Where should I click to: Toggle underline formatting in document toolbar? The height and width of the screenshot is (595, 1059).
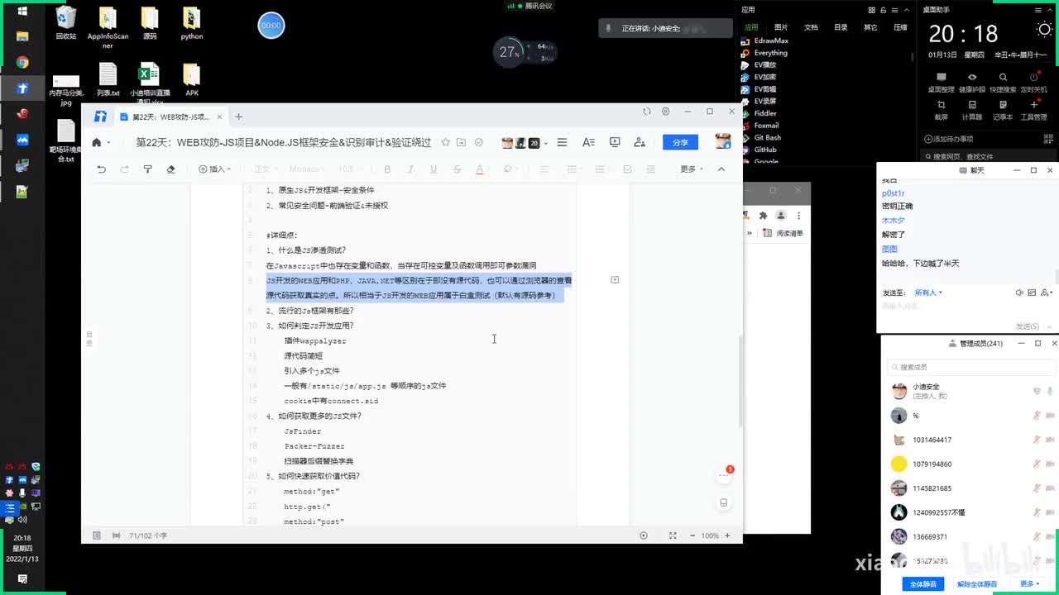(433, 169)
